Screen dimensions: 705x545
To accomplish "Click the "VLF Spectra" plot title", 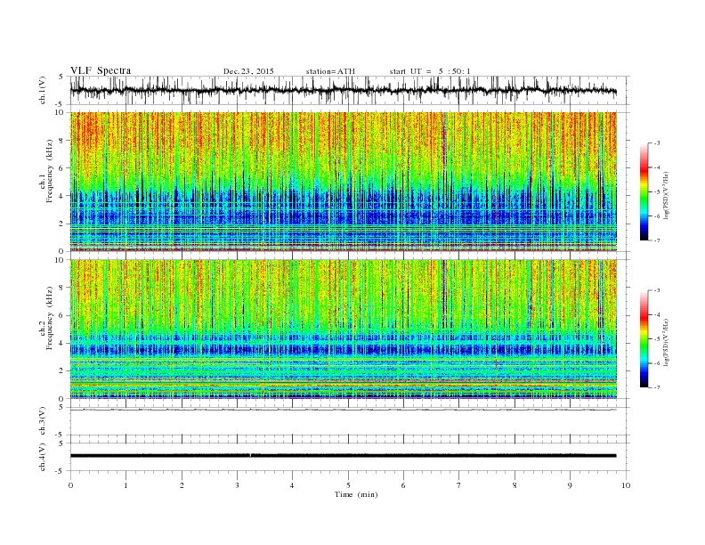I will [101, 70].
